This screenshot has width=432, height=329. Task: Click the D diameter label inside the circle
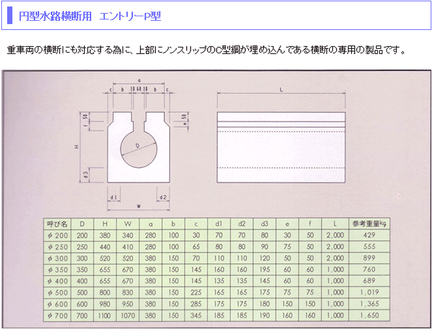pyautogui.click(x=138, y=145)
